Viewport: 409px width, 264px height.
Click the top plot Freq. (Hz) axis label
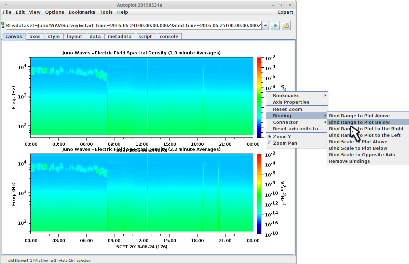(x=14, y=97)
